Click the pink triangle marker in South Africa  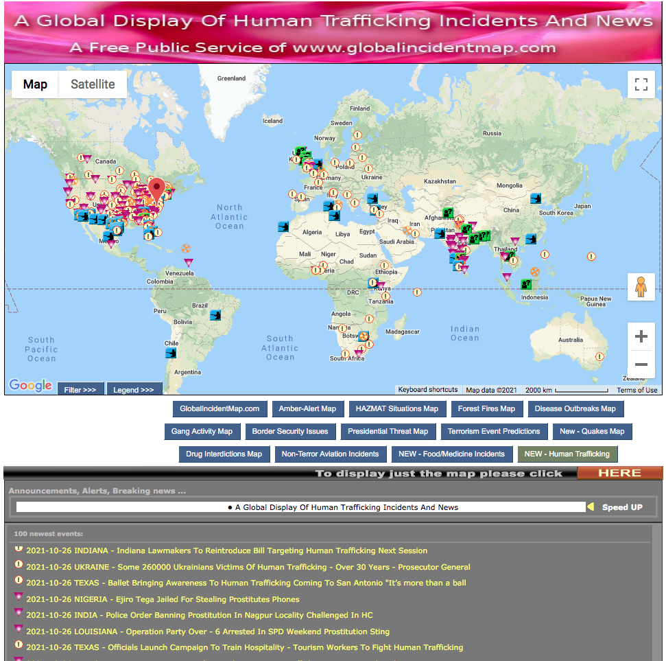[359, 352]
